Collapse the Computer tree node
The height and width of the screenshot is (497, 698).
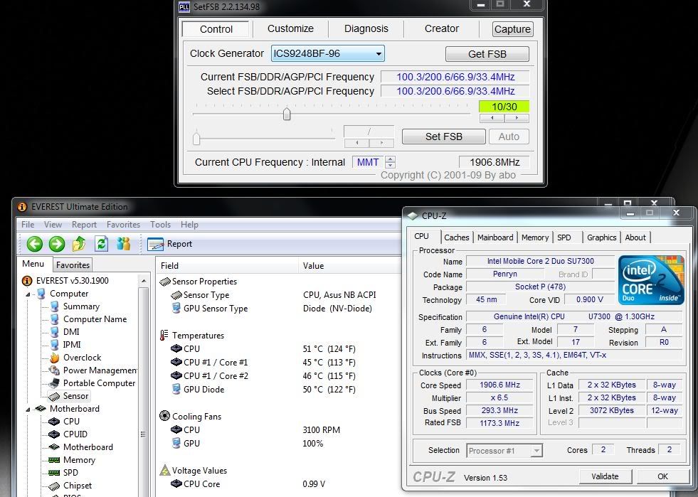[x=29, y=294]
